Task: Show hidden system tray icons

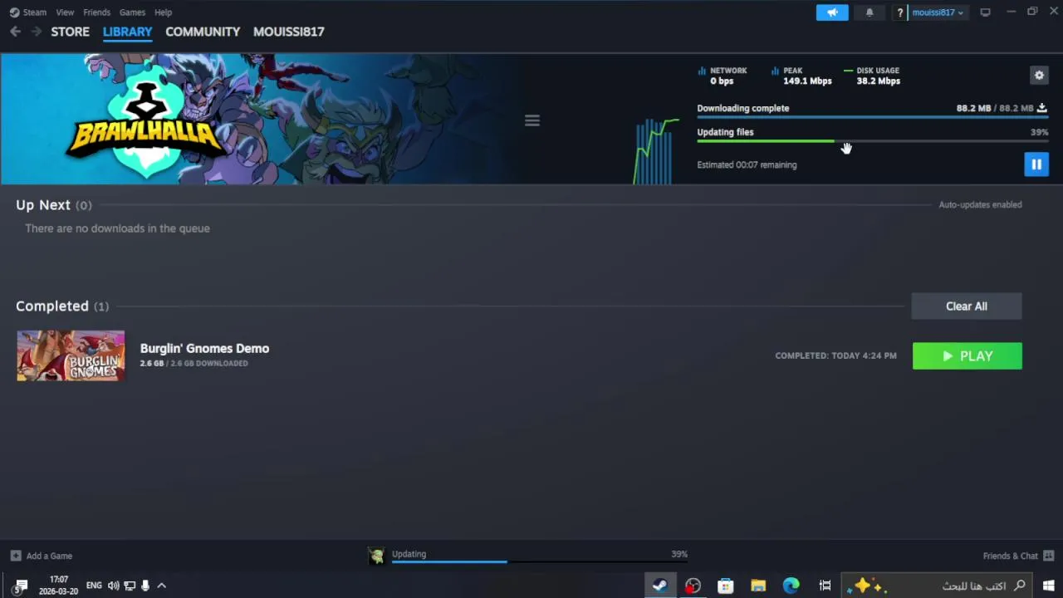Action: pos(162,586)
